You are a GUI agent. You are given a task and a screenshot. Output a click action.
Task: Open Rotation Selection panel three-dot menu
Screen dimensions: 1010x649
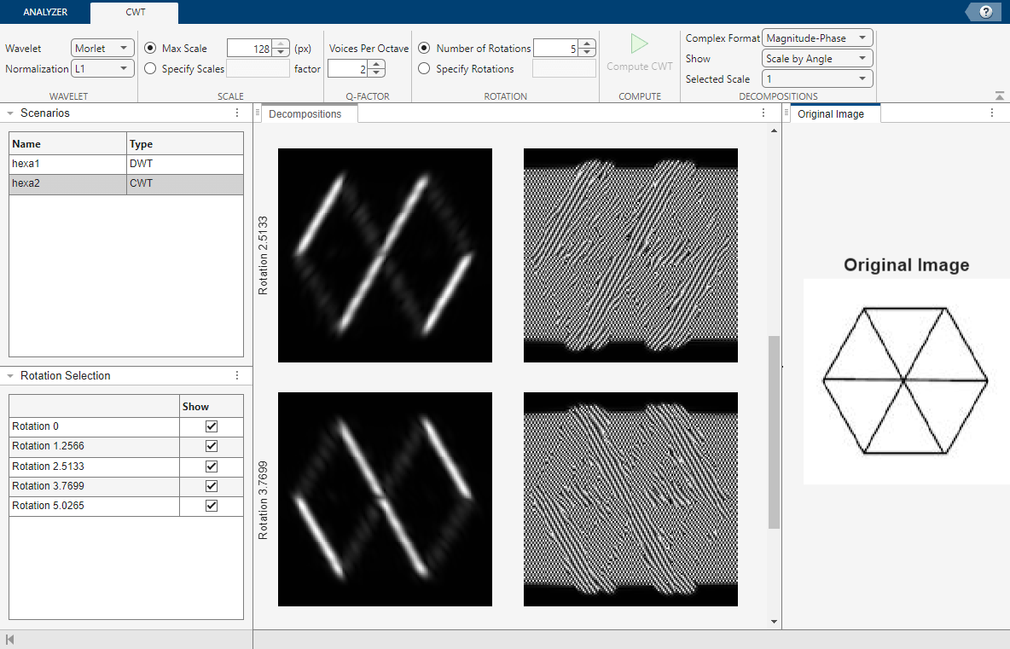tap(237, 375)
